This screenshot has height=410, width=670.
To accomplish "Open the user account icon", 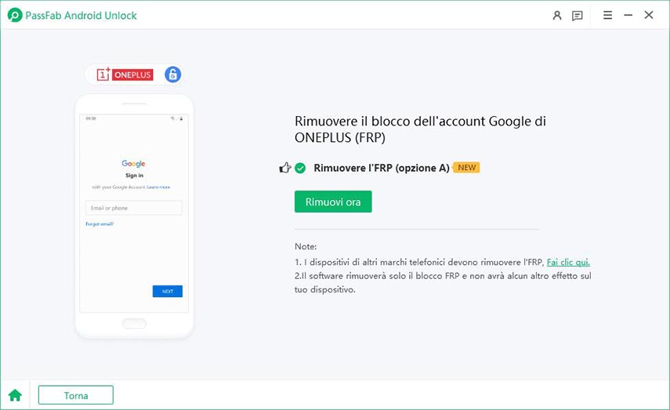I will (557, 15).
